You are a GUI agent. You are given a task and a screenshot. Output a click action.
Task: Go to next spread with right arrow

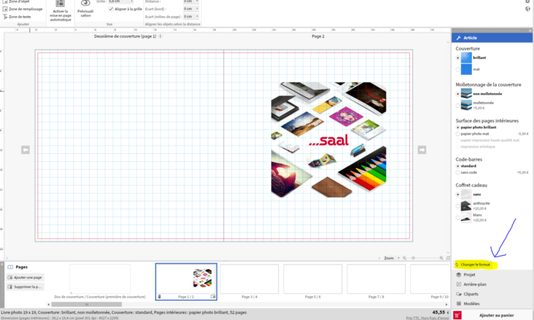(x=422, y=150)
